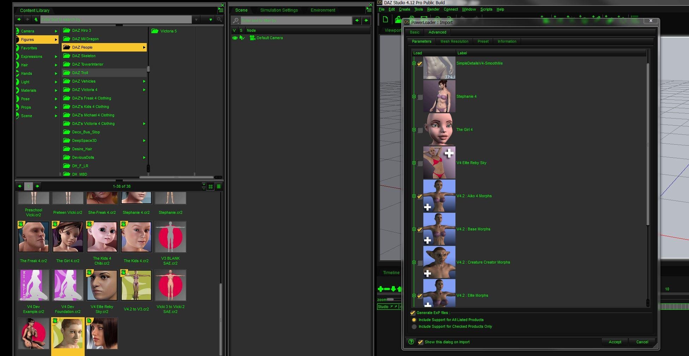Click the Content Library back arrow
689x356 pixels.
19,19
